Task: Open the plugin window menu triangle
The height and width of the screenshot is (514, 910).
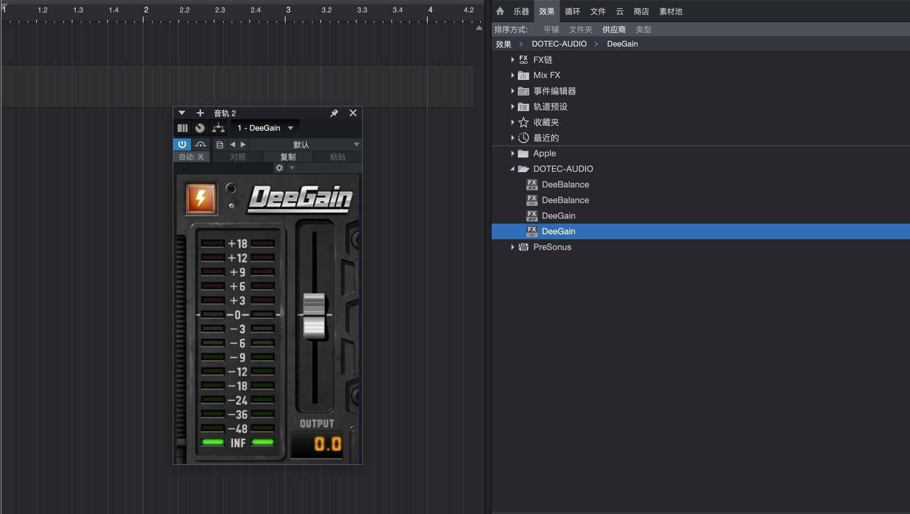Action: tap(182, 113)
